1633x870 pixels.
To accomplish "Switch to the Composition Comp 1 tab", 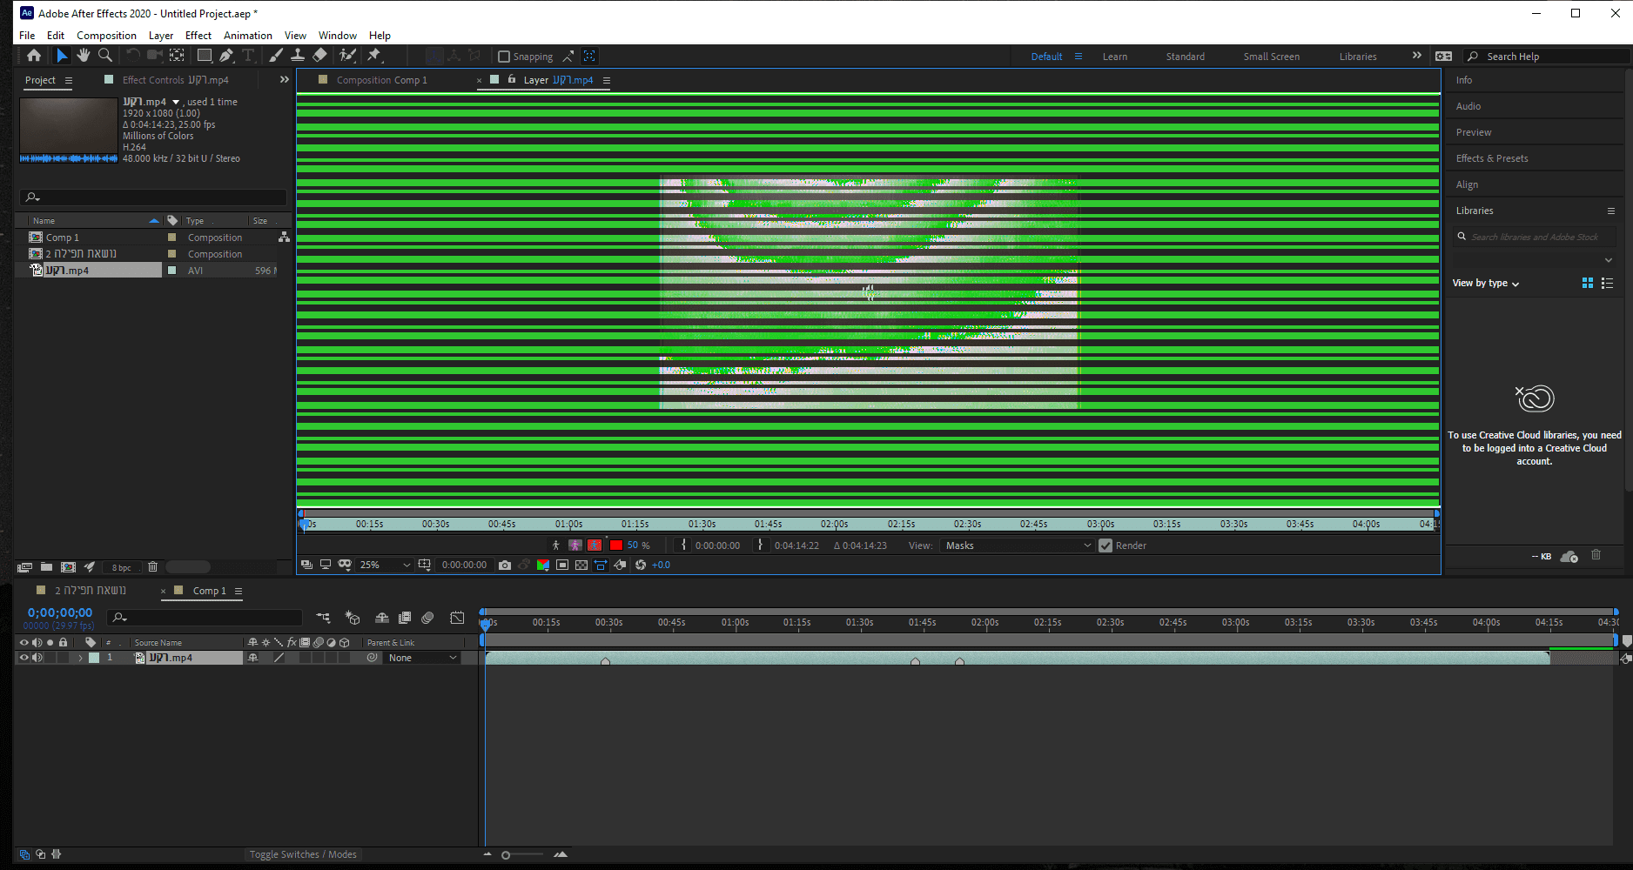I will pos(381,80).
